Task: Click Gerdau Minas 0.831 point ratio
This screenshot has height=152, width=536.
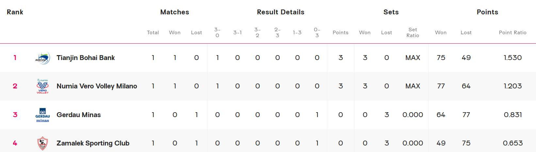Action: click(512, 115)
